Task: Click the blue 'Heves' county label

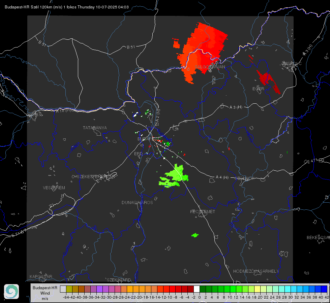Action: tap(249, 137)
